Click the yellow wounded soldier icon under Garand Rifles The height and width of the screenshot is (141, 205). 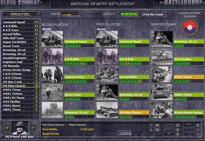(x=140, y=81)
